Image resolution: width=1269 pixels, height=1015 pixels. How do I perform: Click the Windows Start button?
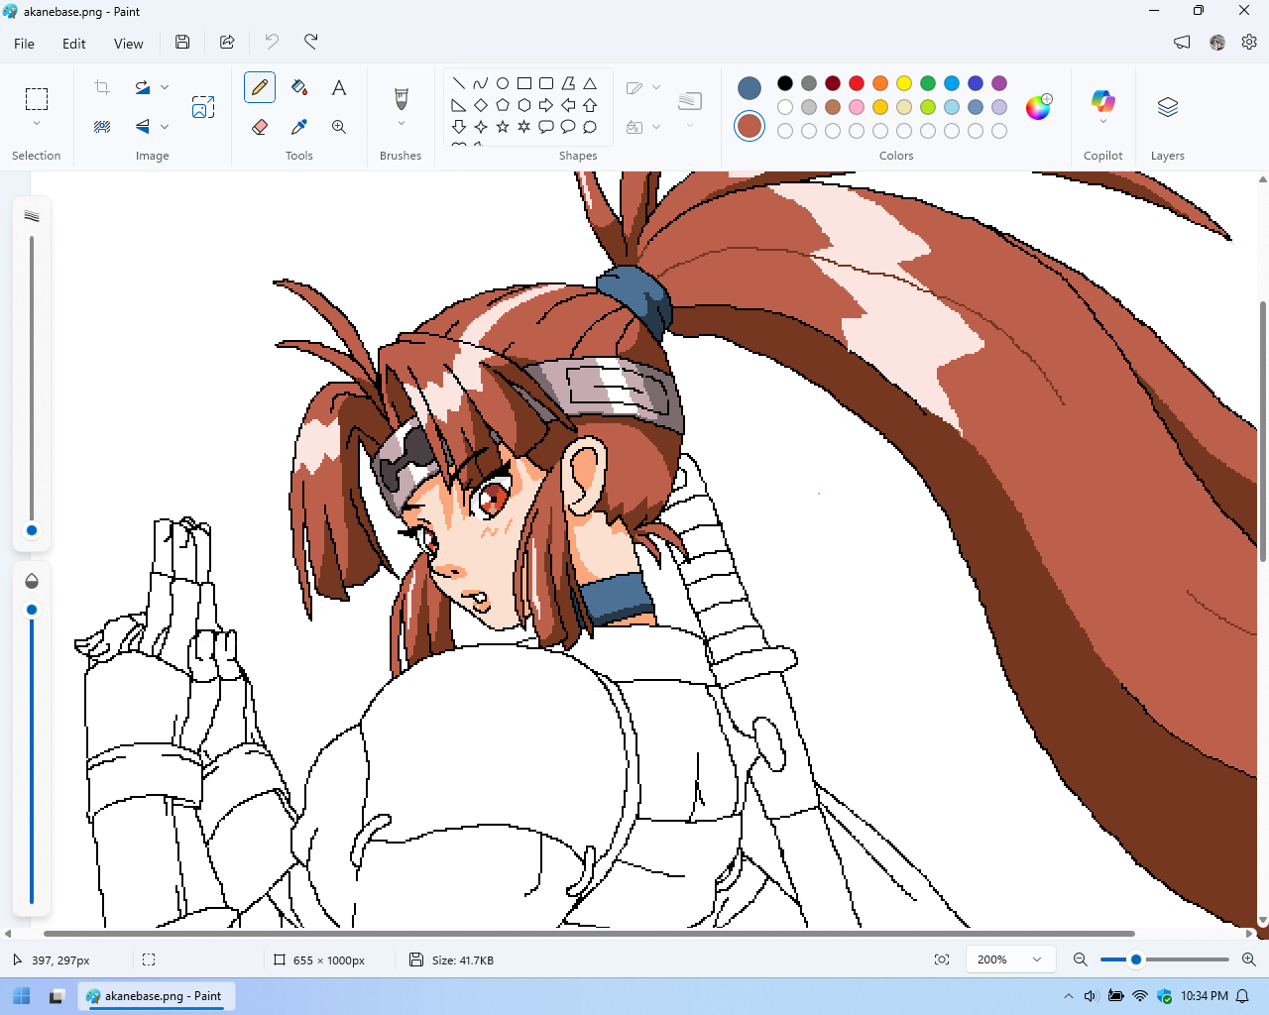tap(22, 996)
